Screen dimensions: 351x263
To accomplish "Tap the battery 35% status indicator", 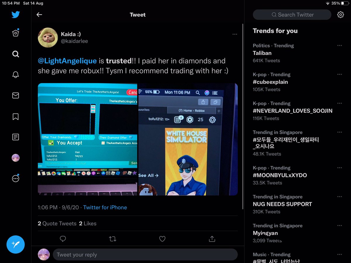I will click(x=340, y=3).
